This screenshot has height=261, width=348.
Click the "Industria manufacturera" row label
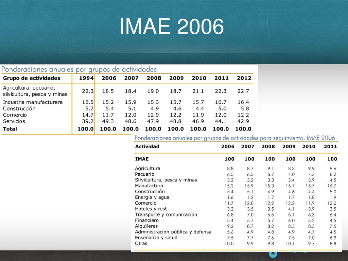point(33,102)
